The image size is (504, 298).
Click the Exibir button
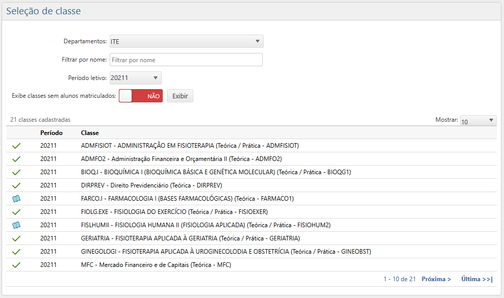[180, 96]
